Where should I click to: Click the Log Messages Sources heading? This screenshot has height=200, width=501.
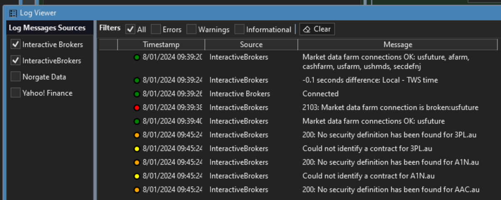(x=47, y=28)
